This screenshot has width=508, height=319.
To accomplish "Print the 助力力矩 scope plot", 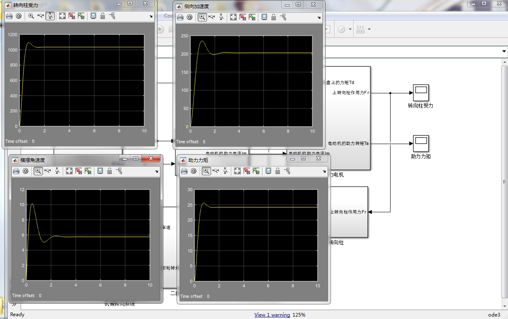I will 184,171.
